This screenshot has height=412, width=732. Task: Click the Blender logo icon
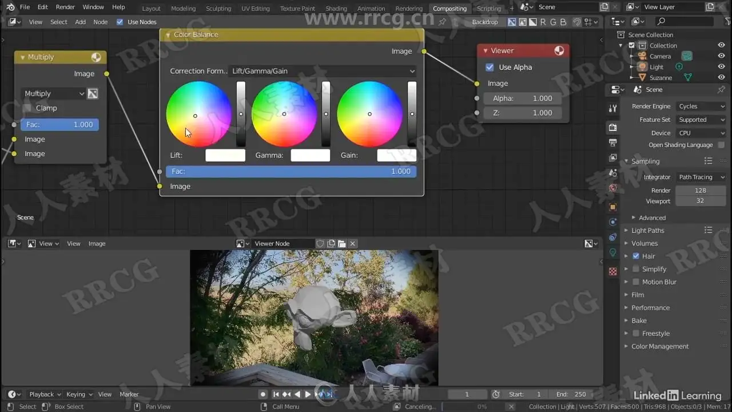10,7
